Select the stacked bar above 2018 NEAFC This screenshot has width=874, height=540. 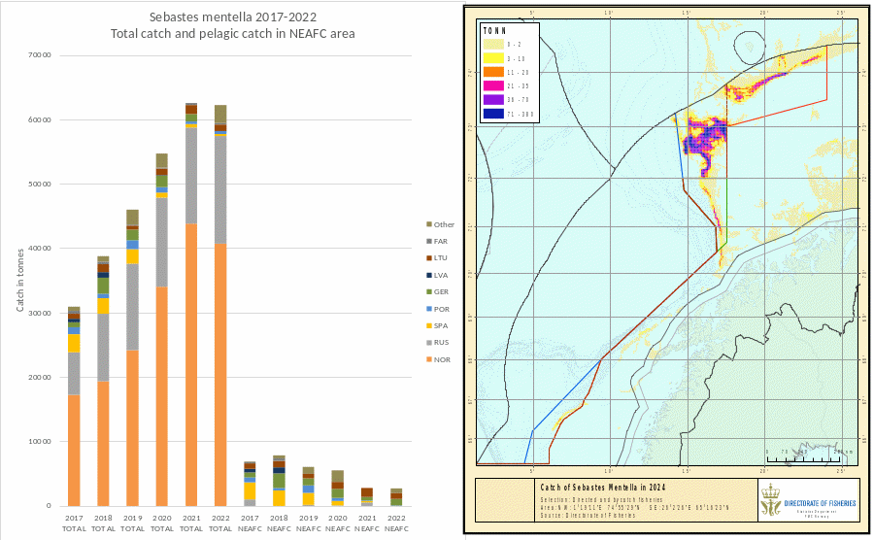point(280,481)
